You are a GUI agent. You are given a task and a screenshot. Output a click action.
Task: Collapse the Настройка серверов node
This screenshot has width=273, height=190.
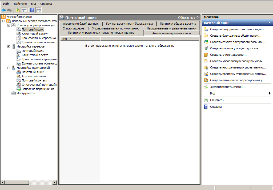[9, 46]
